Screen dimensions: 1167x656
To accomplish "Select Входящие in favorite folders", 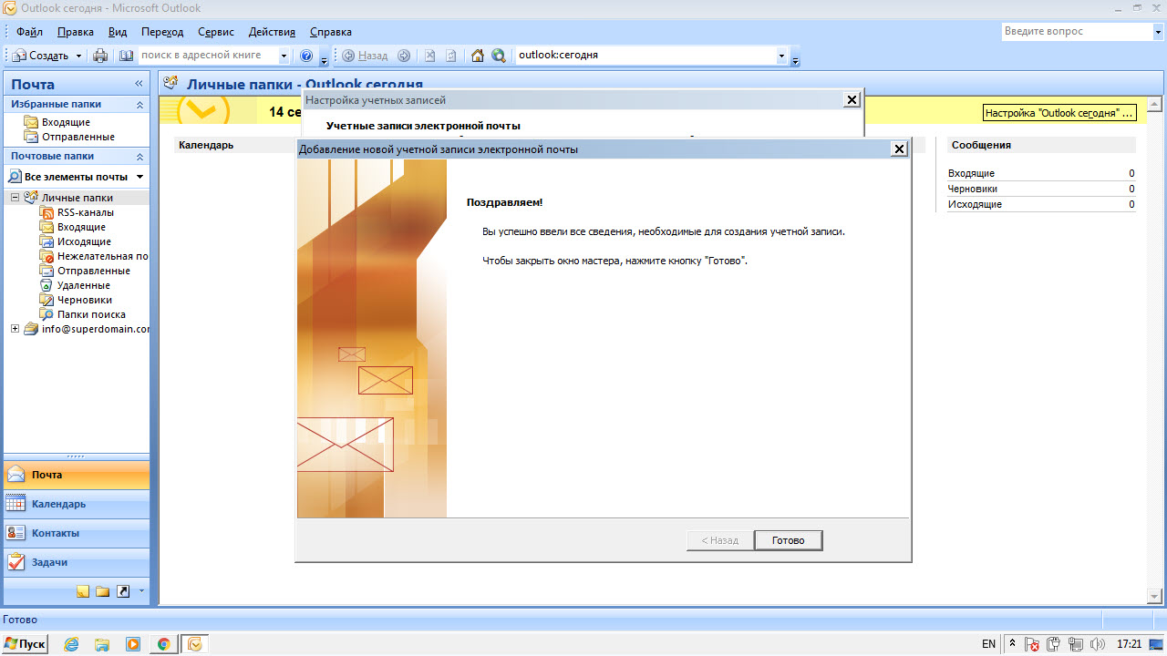I will (x=66, y=122).
